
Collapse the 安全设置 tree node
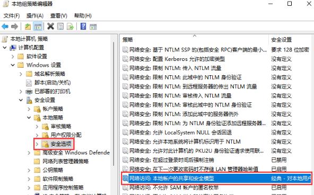[21, 100]
